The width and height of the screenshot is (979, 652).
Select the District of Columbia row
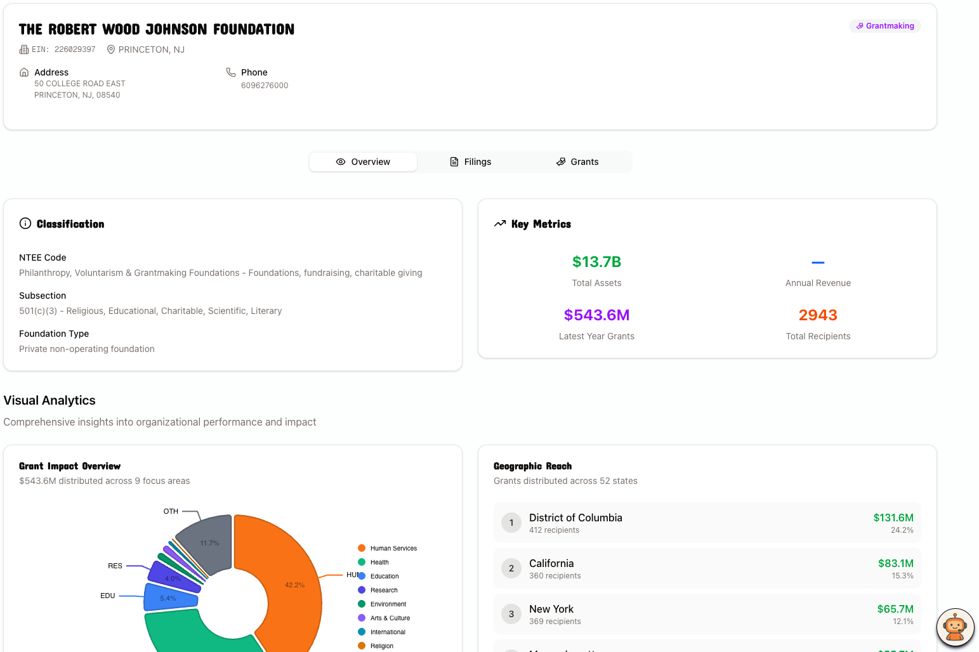coord(707,523)
